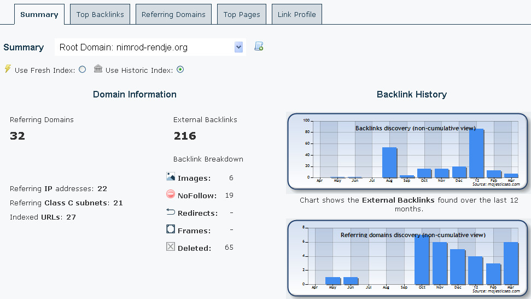Switch to the Top Backlinks tab

[x=100, y=15]
